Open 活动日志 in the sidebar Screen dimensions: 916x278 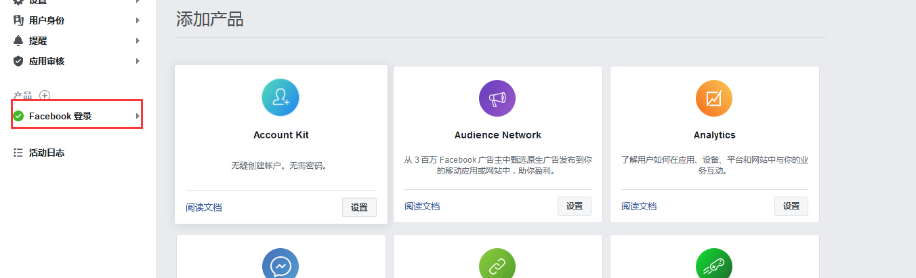(x=47, y=153)
